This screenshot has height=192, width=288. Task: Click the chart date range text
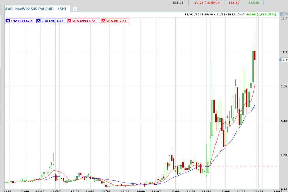[x=214, y=14]
